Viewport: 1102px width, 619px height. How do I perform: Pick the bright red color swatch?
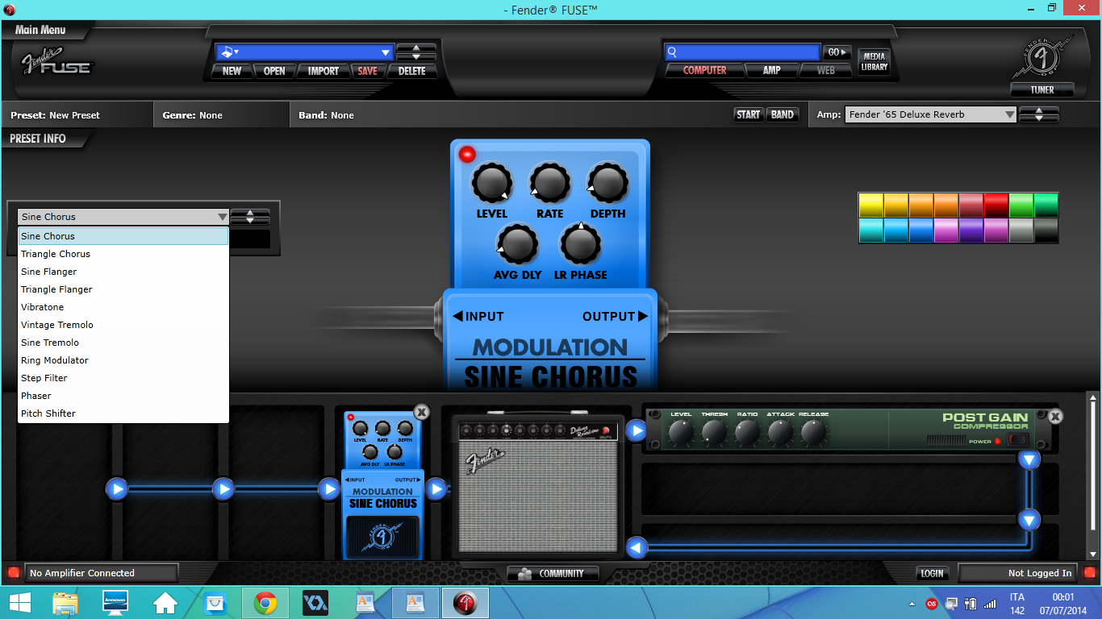996,205
